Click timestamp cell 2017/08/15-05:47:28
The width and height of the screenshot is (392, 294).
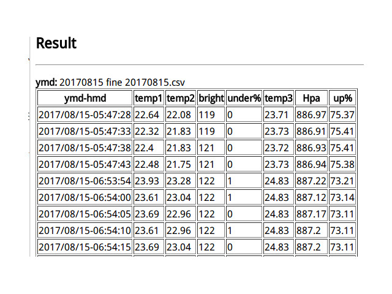(x=85, y=115)
